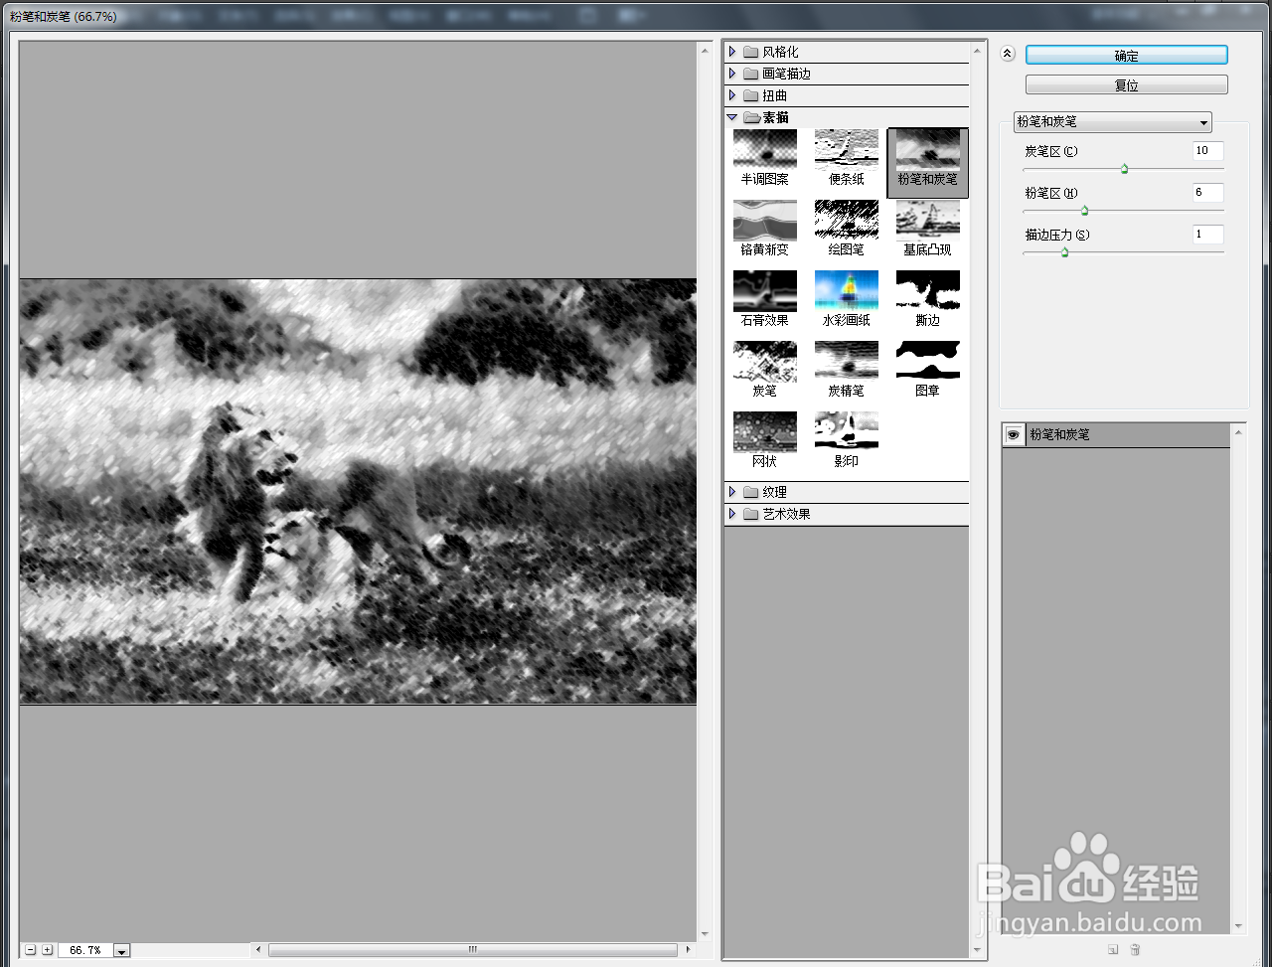This screenshot has height=967, width=1272.
Task: Expand the 艺术效果 filter folder
Action: pos(732,514)
